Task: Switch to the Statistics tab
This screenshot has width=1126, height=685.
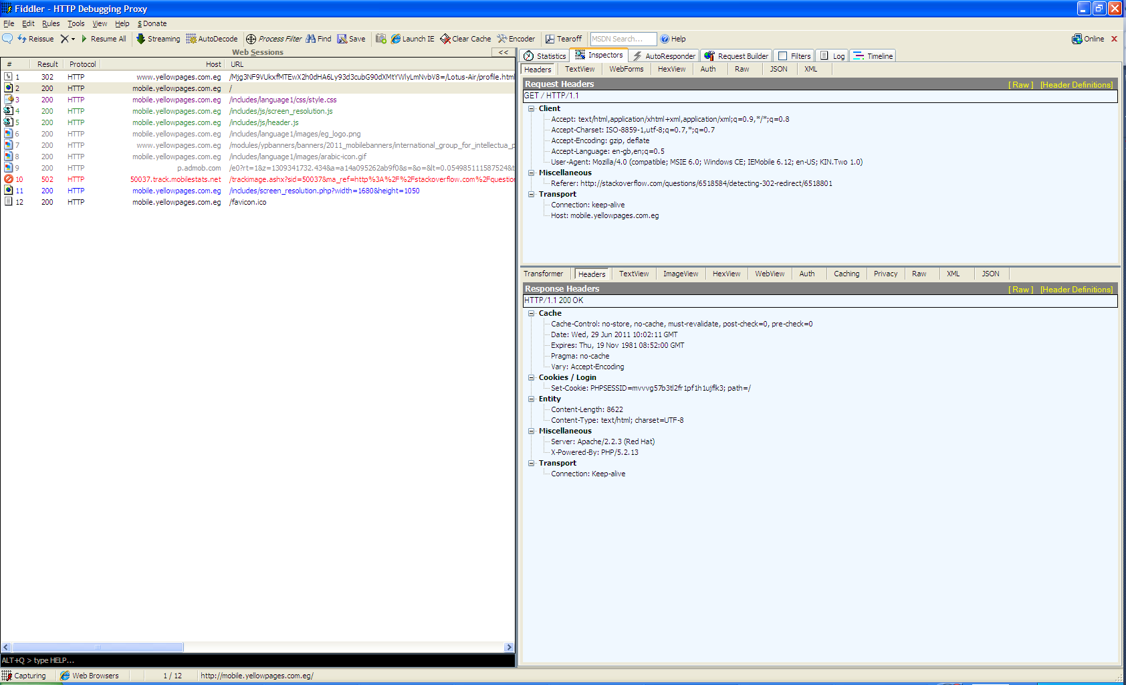Action: coord(545,56)
